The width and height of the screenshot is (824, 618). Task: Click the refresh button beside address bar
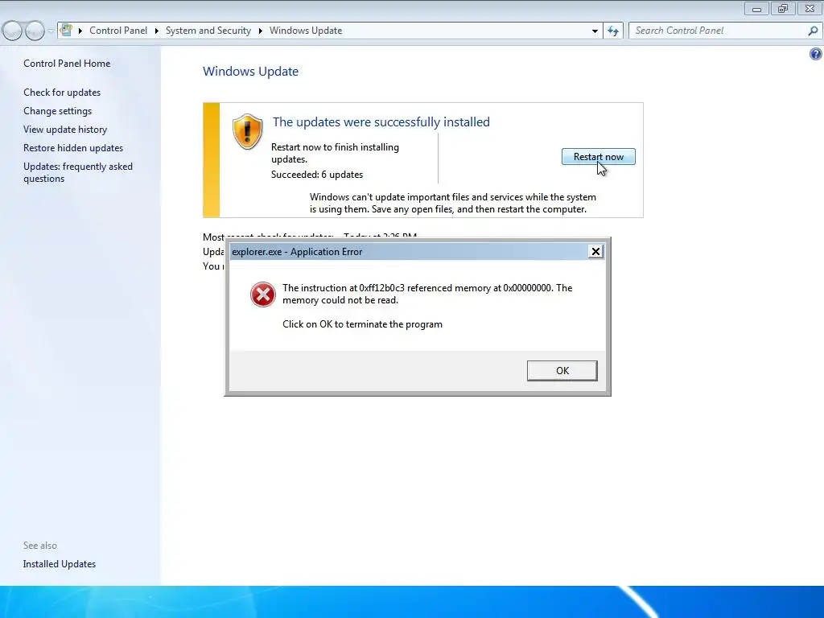point(612,31)
